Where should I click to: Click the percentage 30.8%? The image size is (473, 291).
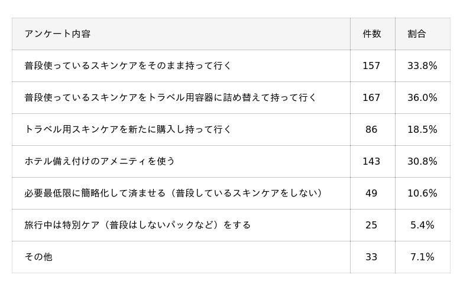coord(422,162)
